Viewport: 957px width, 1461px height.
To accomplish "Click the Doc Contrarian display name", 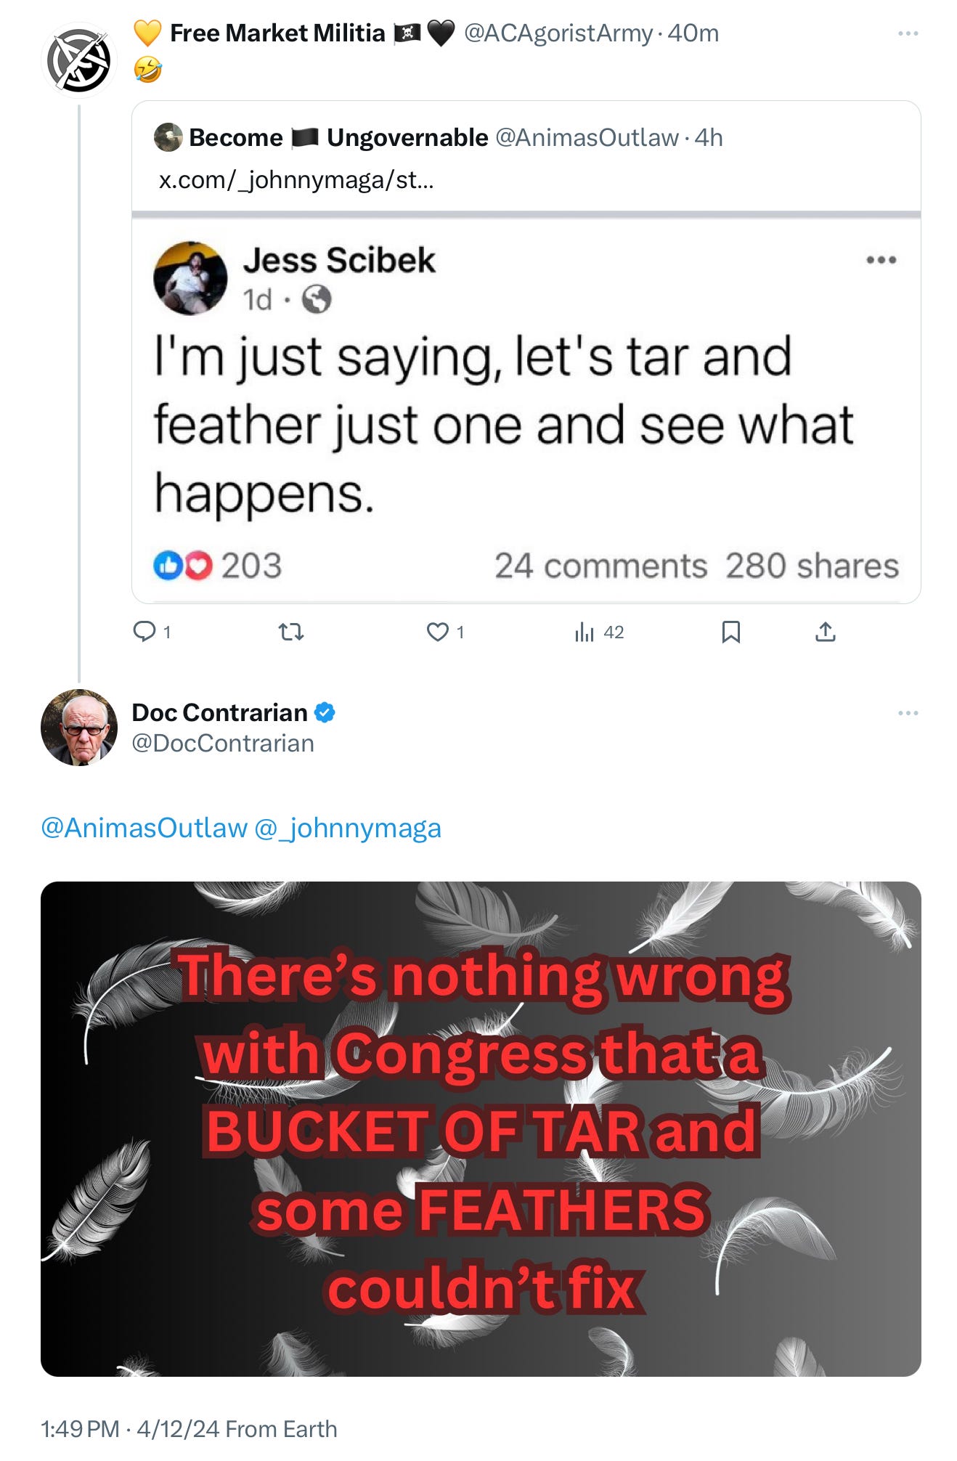I will pyautogui.click(x=220, y=712).
